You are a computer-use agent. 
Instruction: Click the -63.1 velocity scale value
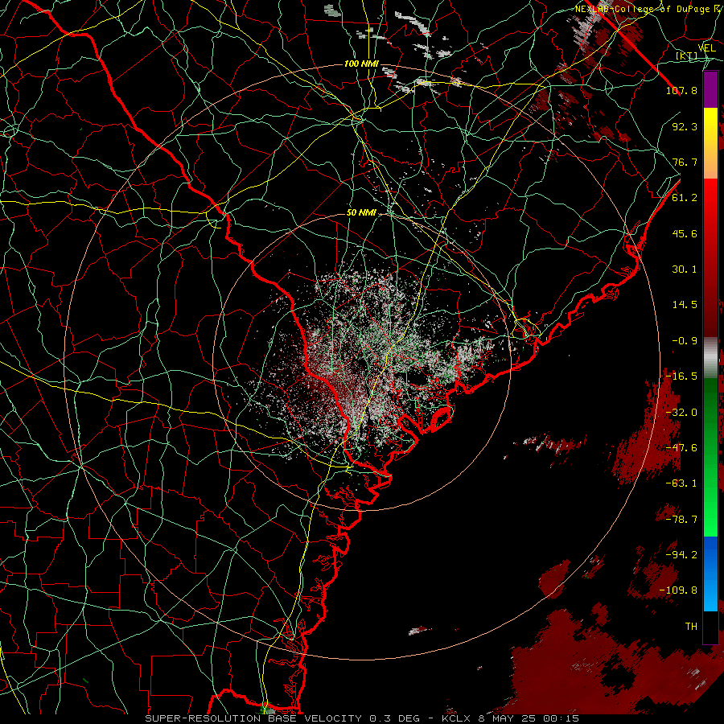click(681, 483)
